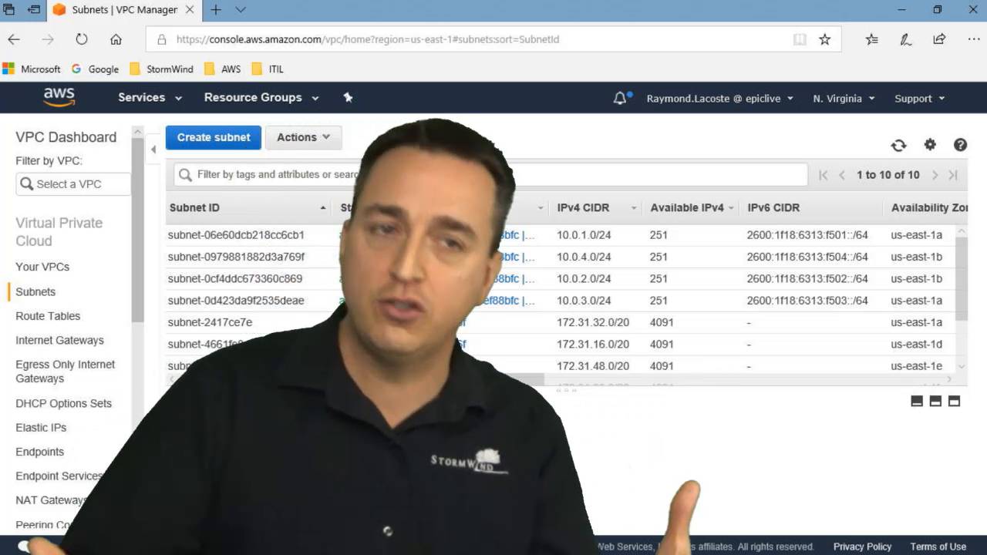
Task: Minimize the details pane layout icon
Action: (917, 401)
